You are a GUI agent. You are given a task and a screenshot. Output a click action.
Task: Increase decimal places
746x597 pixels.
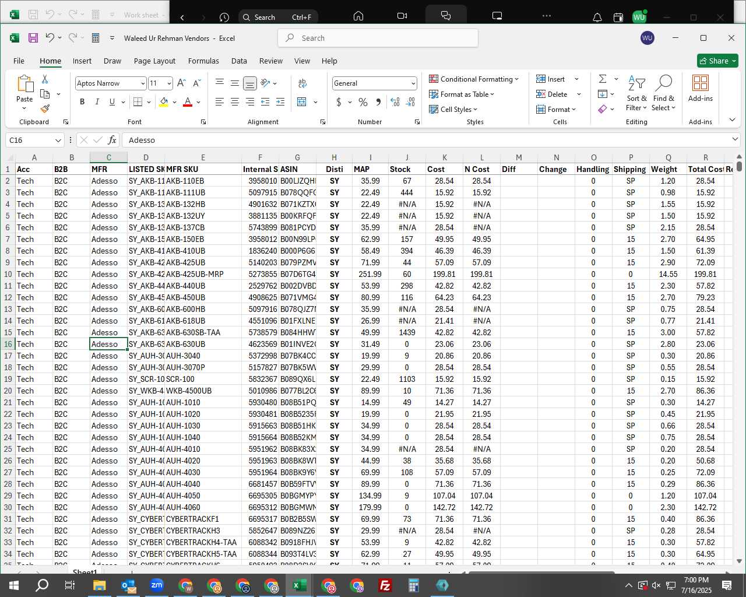[x=395, y=102]
